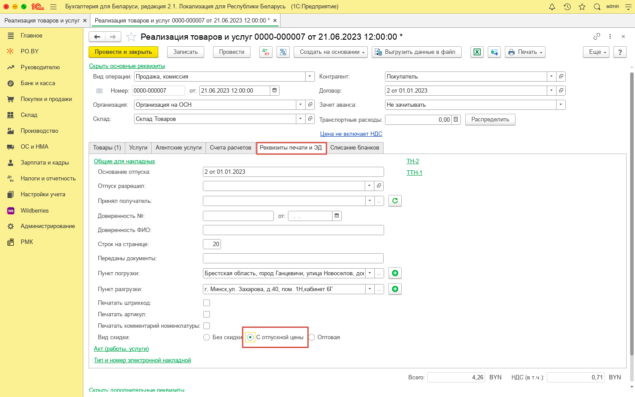
Task: Click Скрыть основные реквизиты link
Action: coord(127,66)
